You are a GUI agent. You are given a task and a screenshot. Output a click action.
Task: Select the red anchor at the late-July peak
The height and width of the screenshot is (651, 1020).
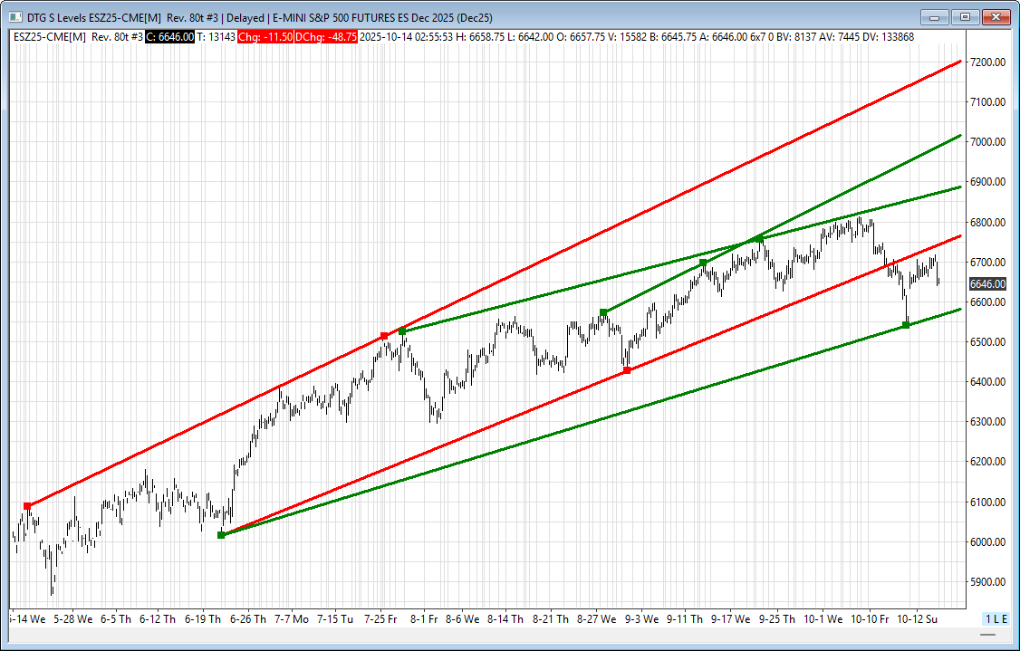pyautogui.click(x=384, y=336)
